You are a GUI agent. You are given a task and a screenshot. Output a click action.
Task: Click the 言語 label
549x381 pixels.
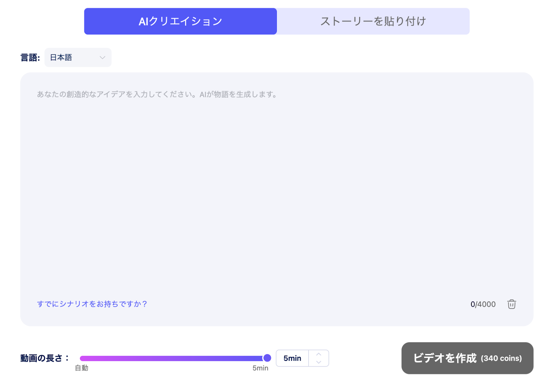click(30, 58)
